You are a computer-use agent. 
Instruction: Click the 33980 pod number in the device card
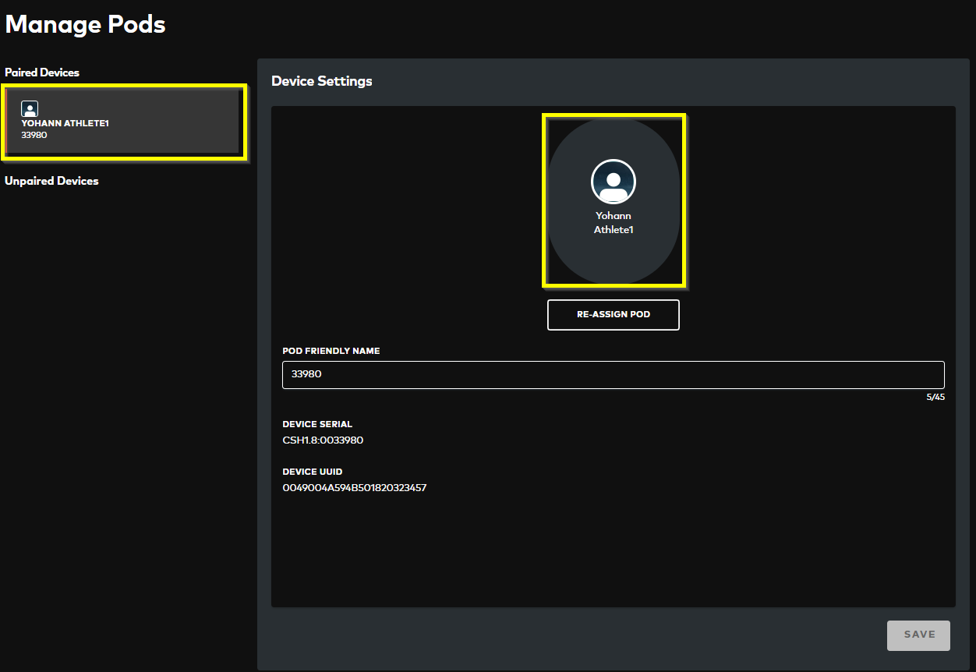[x=34, y=135]
